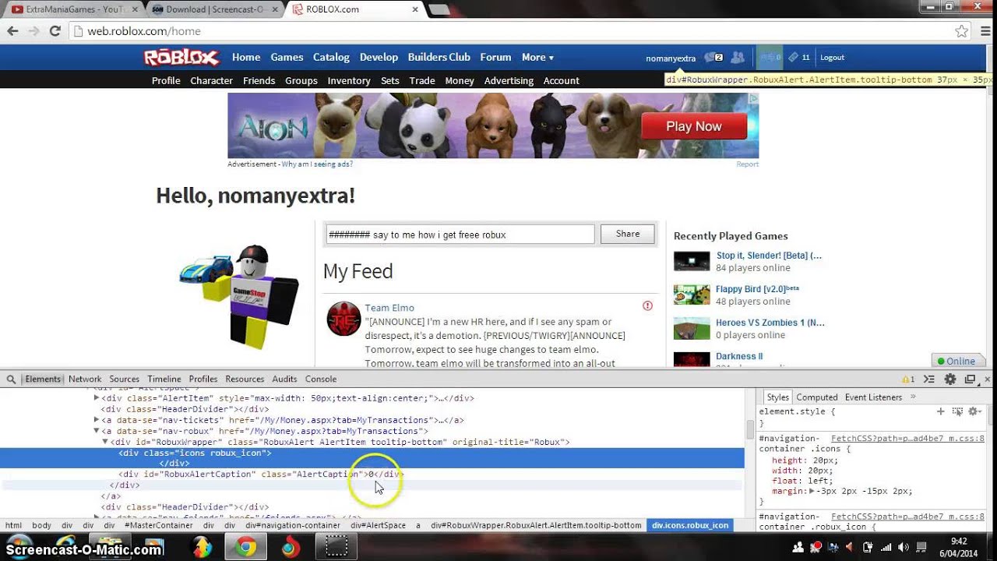The width and height of the screenshot is (997, 561).
Task: Open the Console tab
Action: [321, 379]
